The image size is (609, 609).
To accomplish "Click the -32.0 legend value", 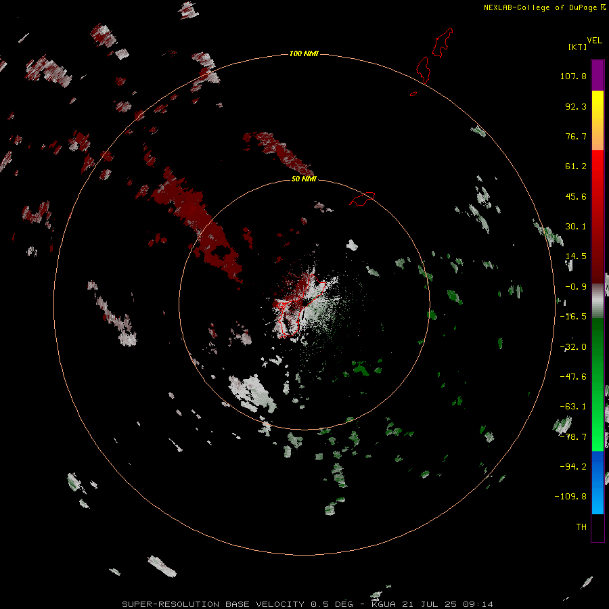I will click(573, 347).
